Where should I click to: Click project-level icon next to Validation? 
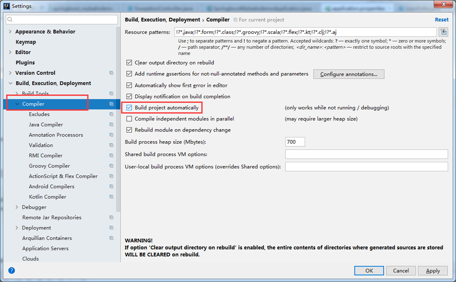111,145
